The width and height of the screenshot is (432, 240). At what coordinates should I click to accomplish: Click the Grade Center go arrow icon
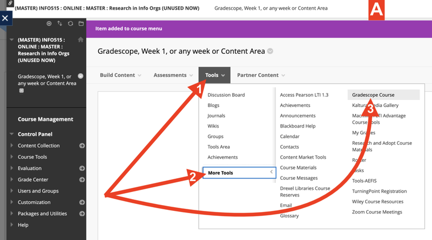click(82, 180)
